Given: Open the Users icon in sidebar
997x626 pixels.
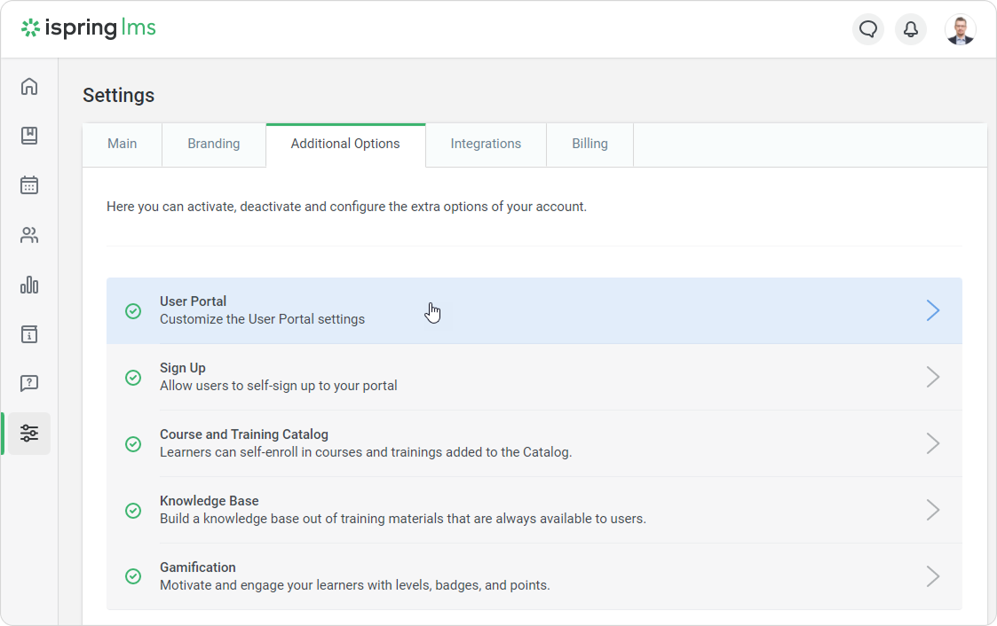Looking at the screenshot, I should pyautogui.click(x=29, y=235).
